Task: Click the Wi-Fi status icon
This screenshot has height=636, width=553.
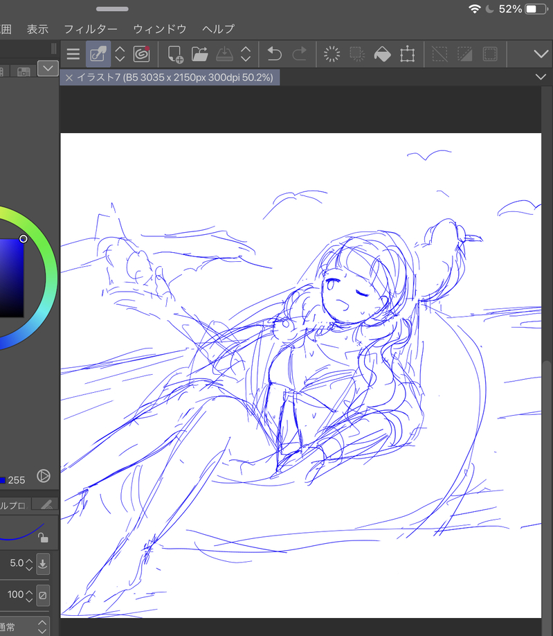Action: 474,9
